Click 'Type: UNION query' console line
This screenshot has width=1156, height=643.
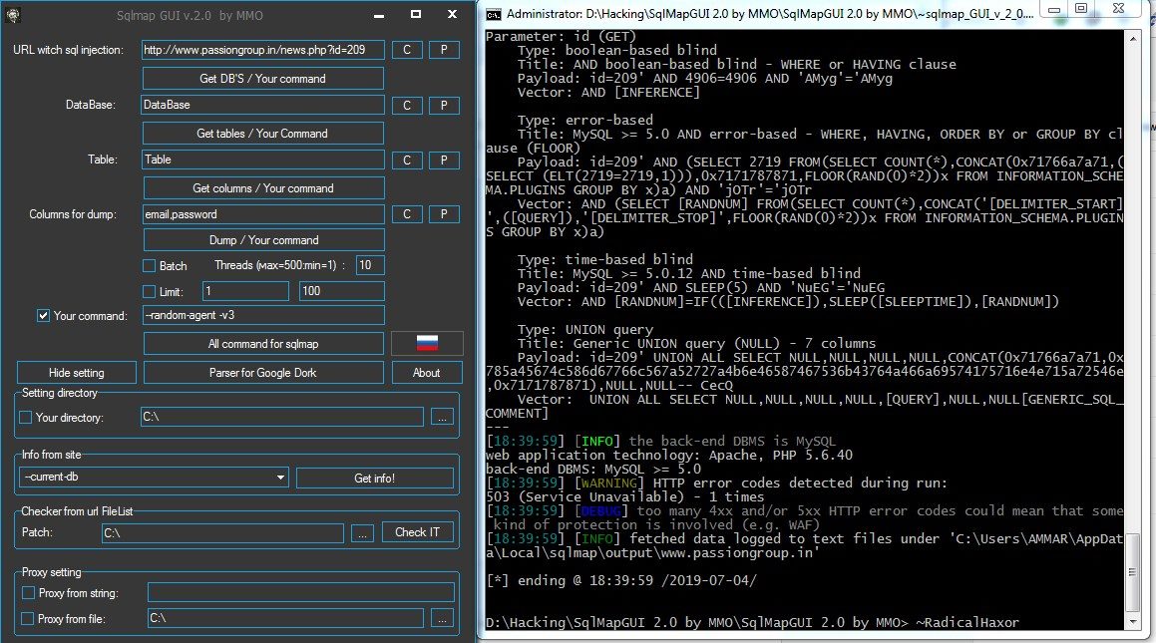585,329
